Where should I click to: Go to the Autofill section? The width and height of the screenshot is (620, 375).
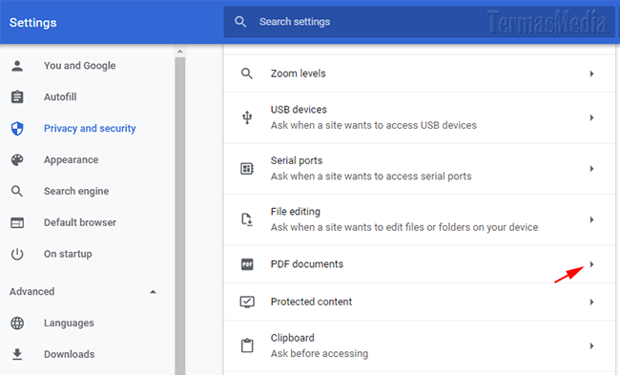pyautogui.click(x=60, y=97)
